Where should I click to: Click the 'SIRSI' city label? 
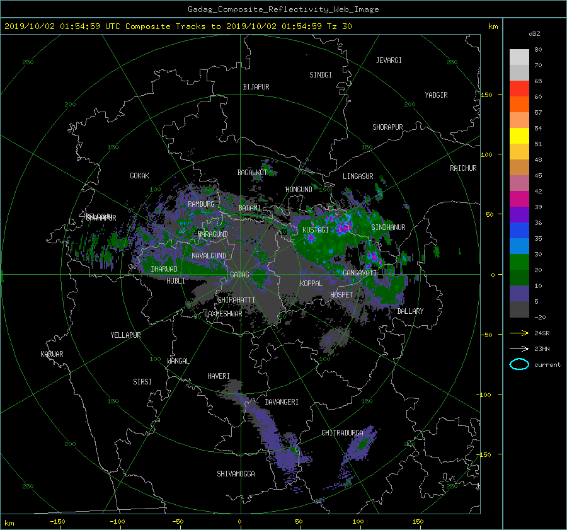[142, 382]
